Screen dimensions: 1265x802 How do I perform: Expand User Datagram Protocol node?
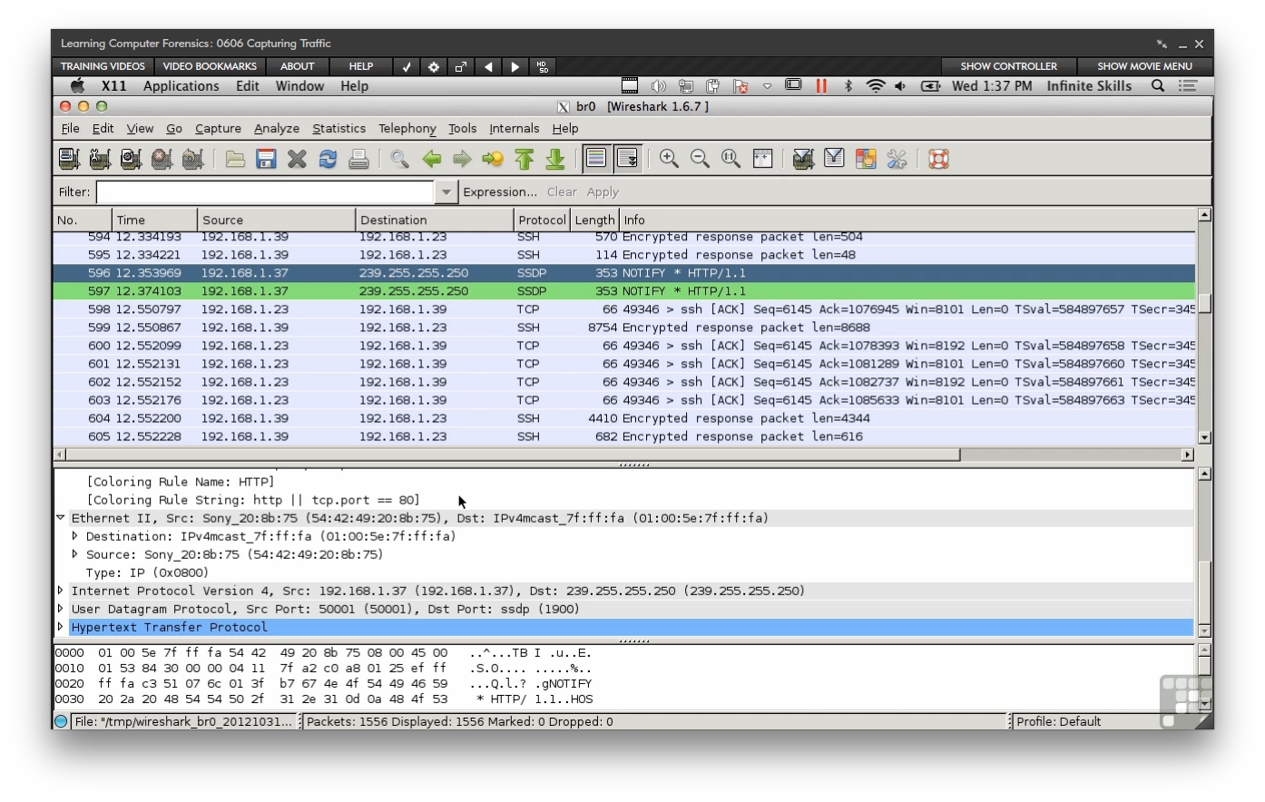(x=61, y=609)
